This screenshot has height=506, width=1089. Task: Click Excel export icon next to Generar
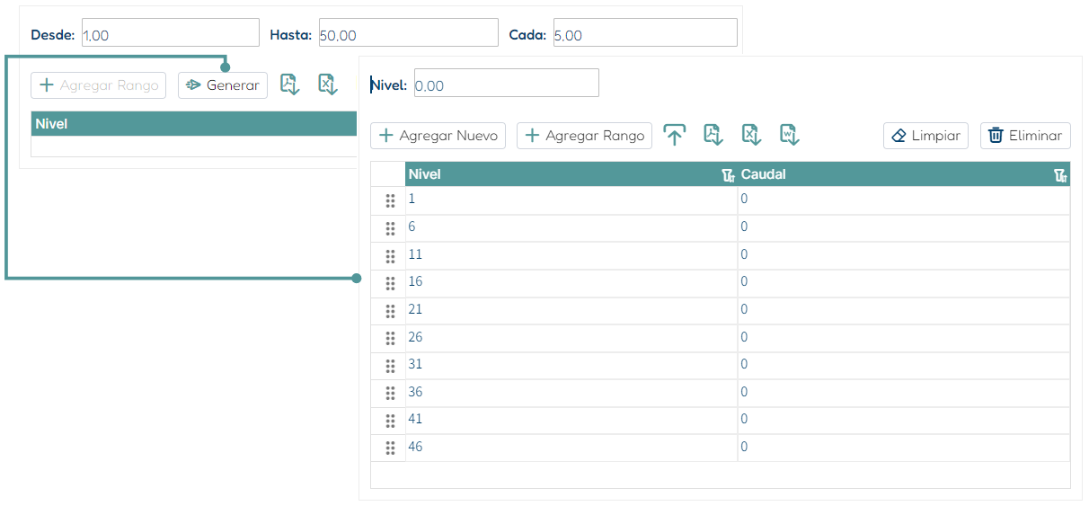(x=328, y=84)
